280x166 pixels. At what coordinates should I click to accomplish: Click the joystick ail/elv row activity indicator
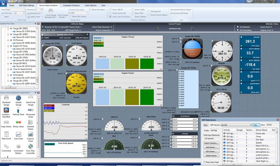(x=225, y=158)
